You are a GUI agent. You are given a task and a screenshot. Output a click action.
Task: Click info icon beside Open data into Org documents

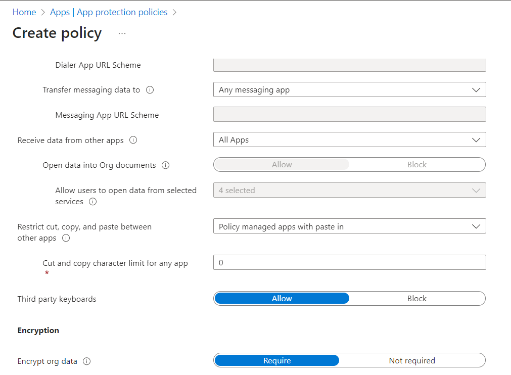click(x=165, y=165)
